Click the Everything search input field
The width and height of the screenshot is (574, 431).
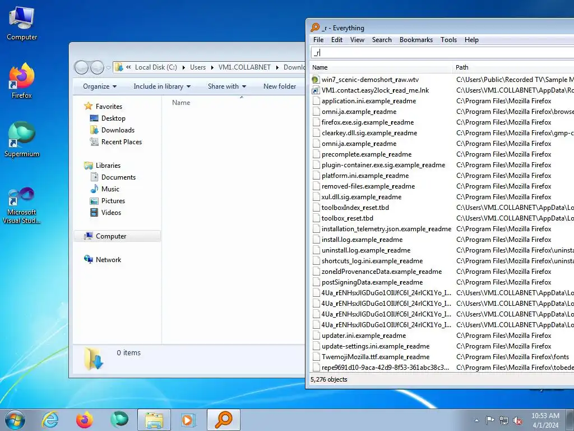pos(442,53)
